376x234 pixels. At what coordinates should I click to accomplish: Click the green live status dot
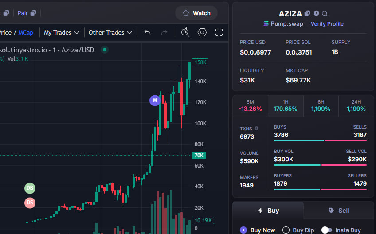coord(105,50)
